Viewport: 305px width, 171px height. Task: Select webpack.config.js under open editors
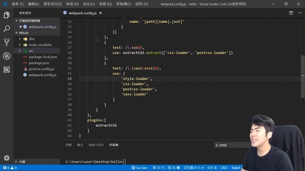click(42, 27)
